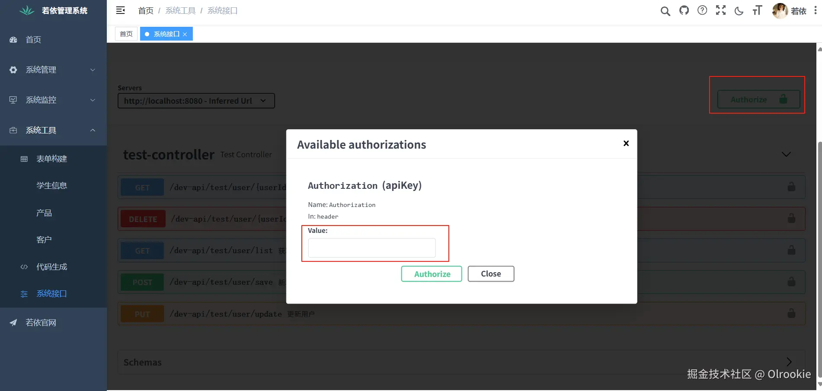Open the header search icon

point(665,11)
